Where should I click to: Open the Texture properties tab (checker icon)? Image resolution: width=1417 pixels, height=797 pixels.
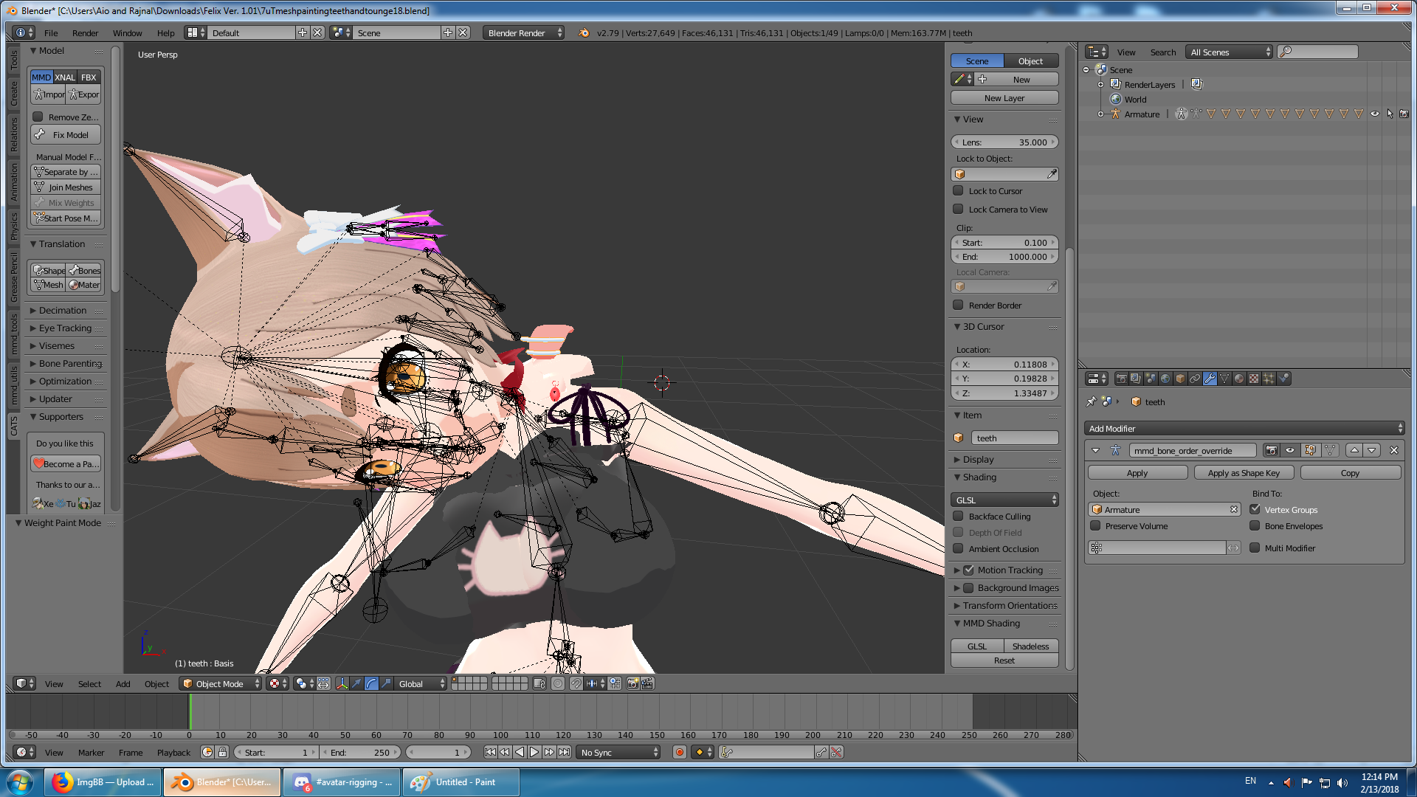click(1254, 379)
